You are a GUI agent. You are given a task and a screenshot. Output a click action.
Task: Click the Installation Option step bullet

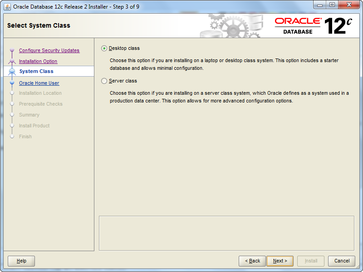coord(12,61)
